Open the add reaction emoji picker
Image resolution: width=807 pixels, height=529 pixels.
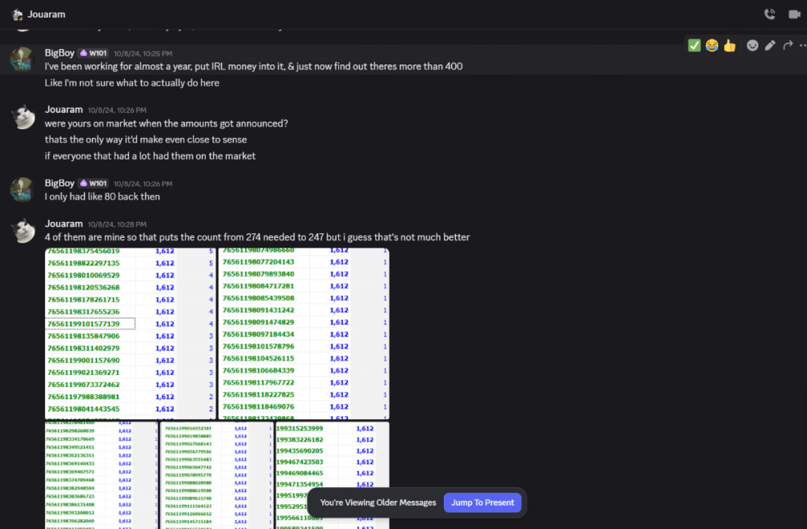(752, 45)
